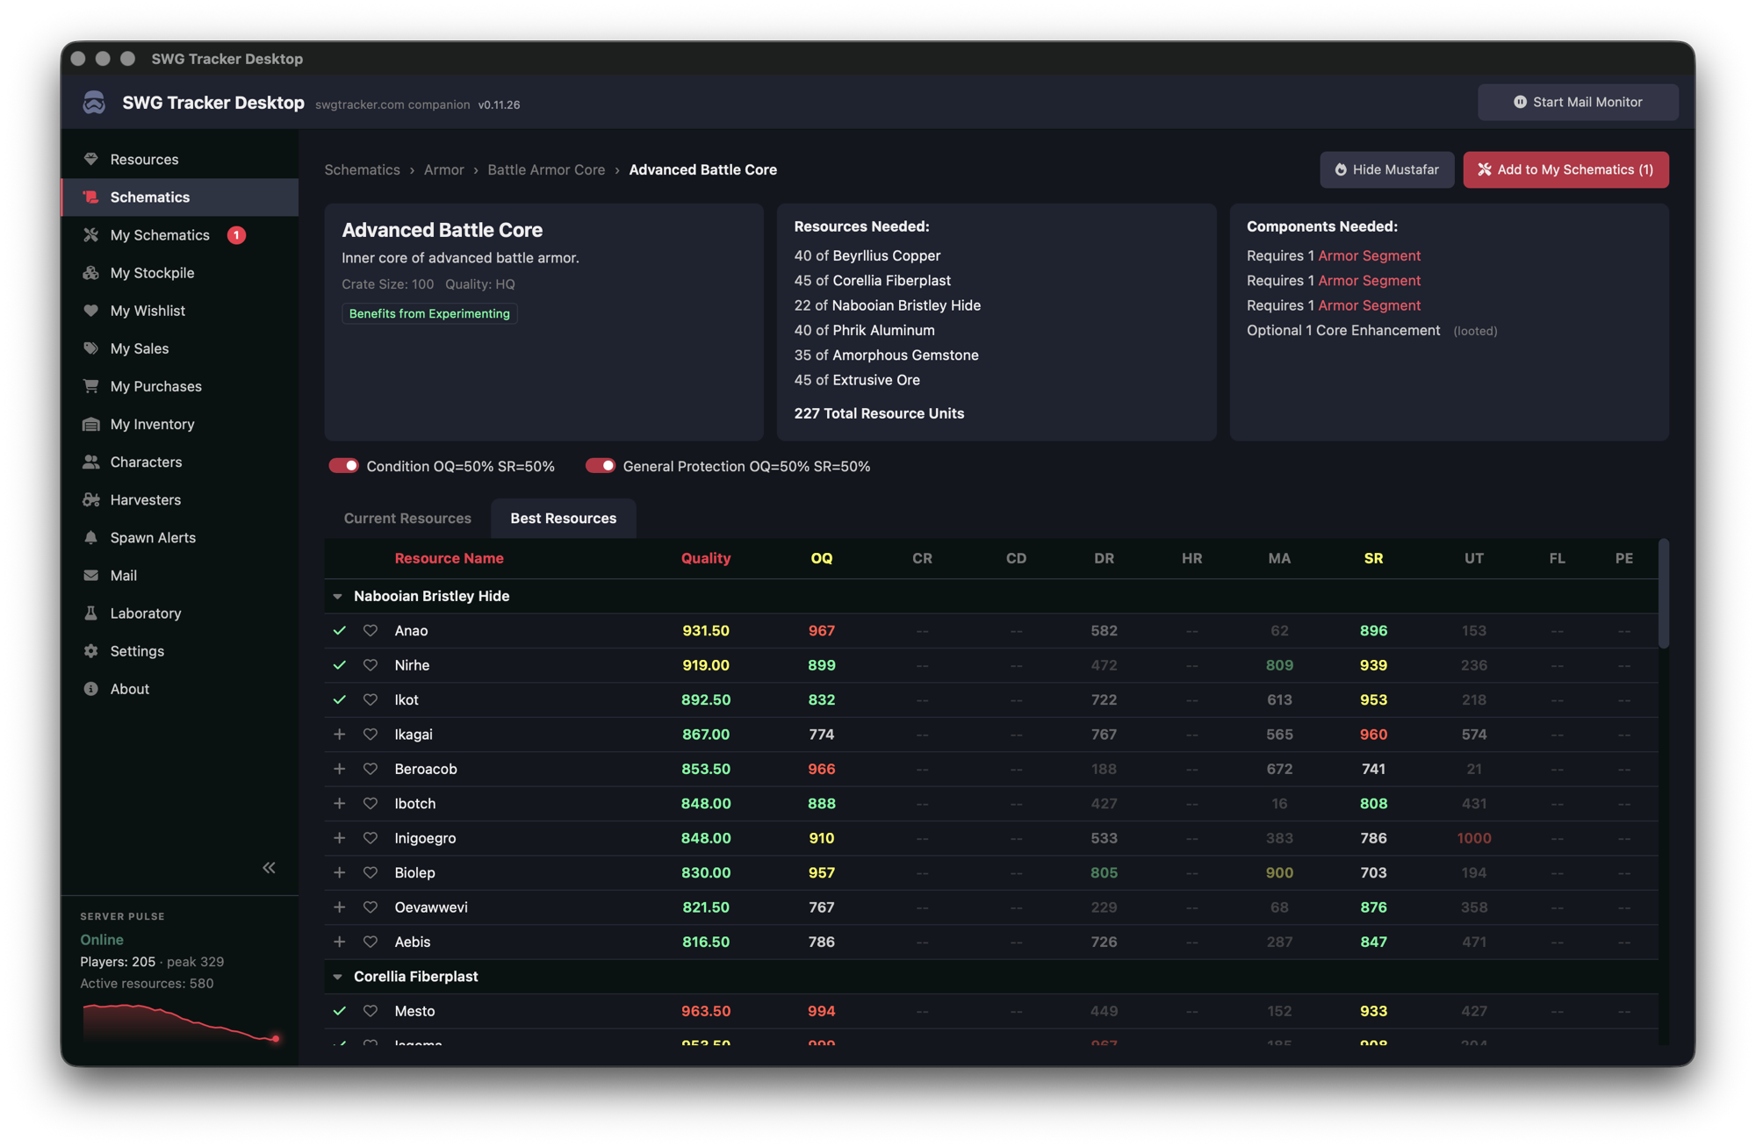Add Inigoegro using its plus icon
Viewport: 1756px width, 1147px height.
(x=339, y=837)
